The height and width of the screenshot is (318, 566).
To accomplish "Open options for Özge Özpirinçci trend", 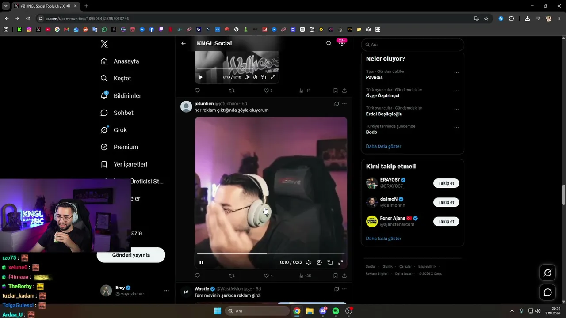I will click(456, 91).
